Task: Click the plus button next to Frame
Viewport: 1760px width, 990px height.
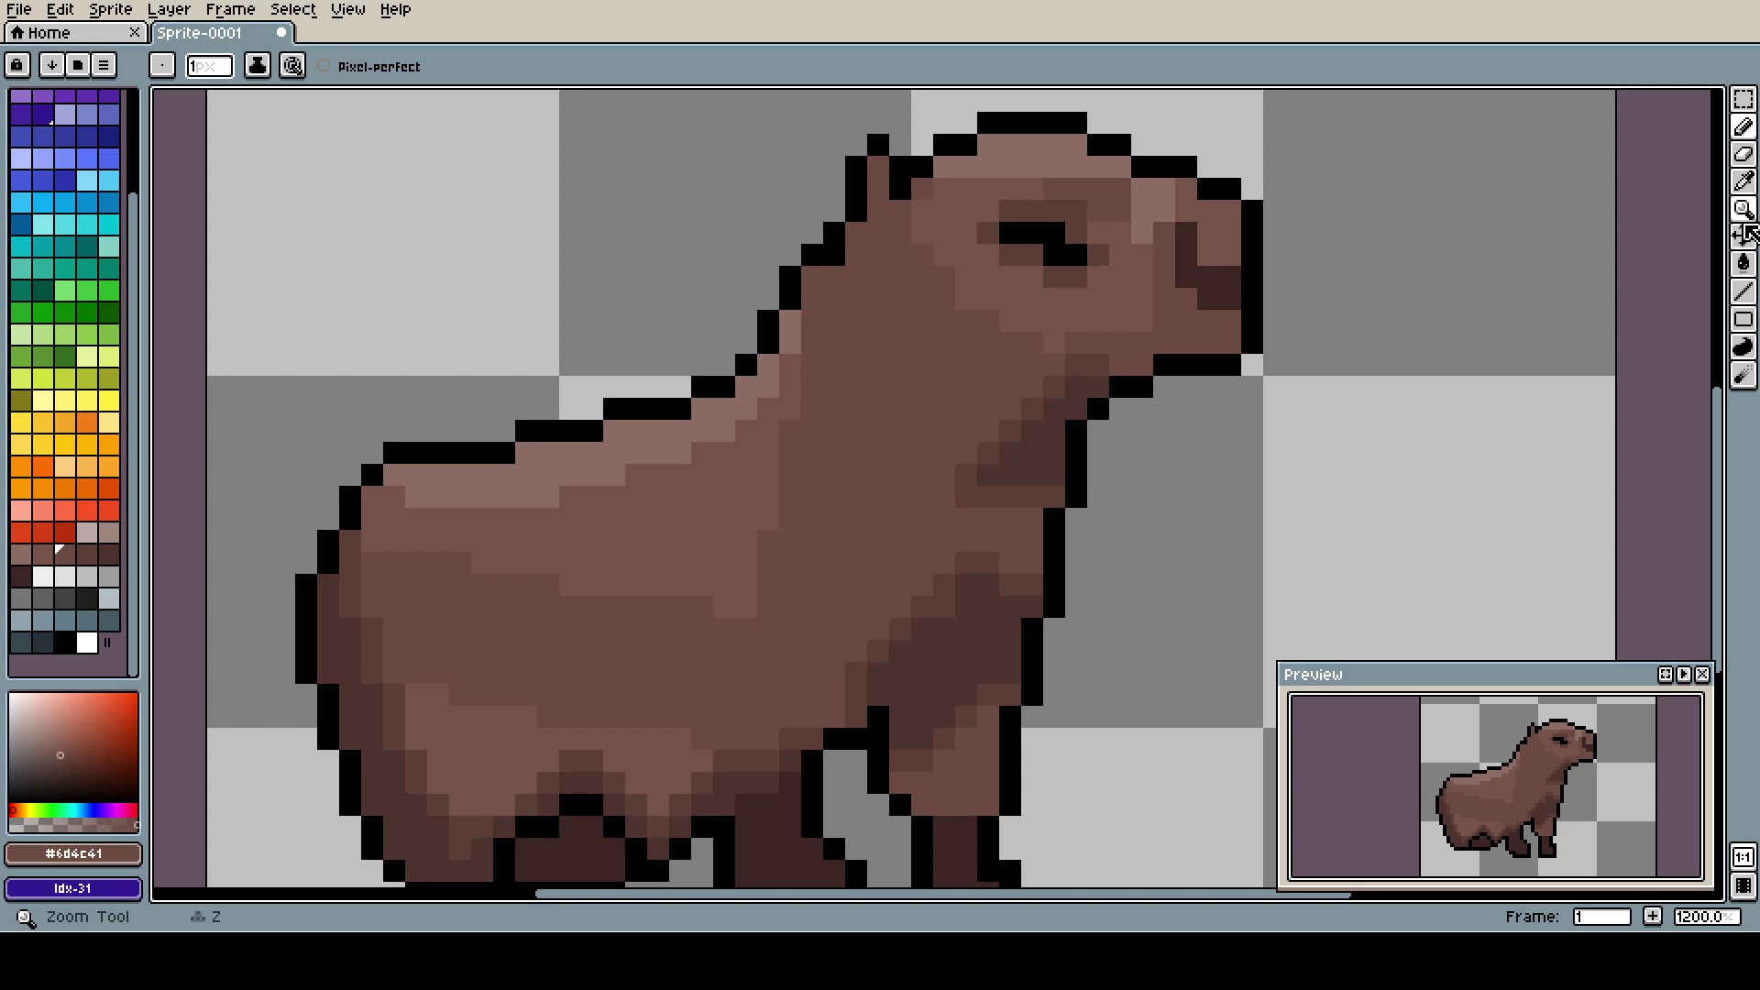Action: pyautogui.click(x=1652, y=916)
